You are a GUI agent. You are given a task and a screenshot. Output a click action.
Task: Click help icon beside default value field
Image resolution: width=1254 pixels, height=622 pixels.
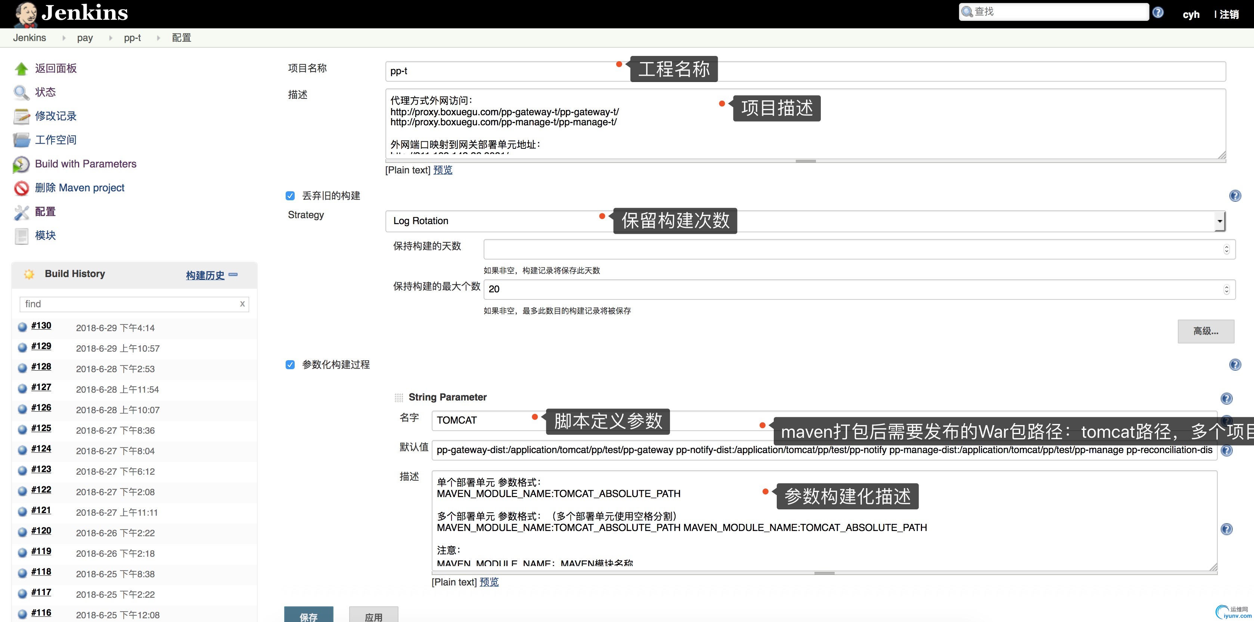[1226, 450]
